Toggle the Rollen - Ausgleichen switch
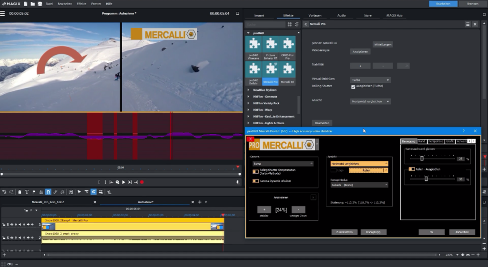488x267 pixels. pos(411,169)
